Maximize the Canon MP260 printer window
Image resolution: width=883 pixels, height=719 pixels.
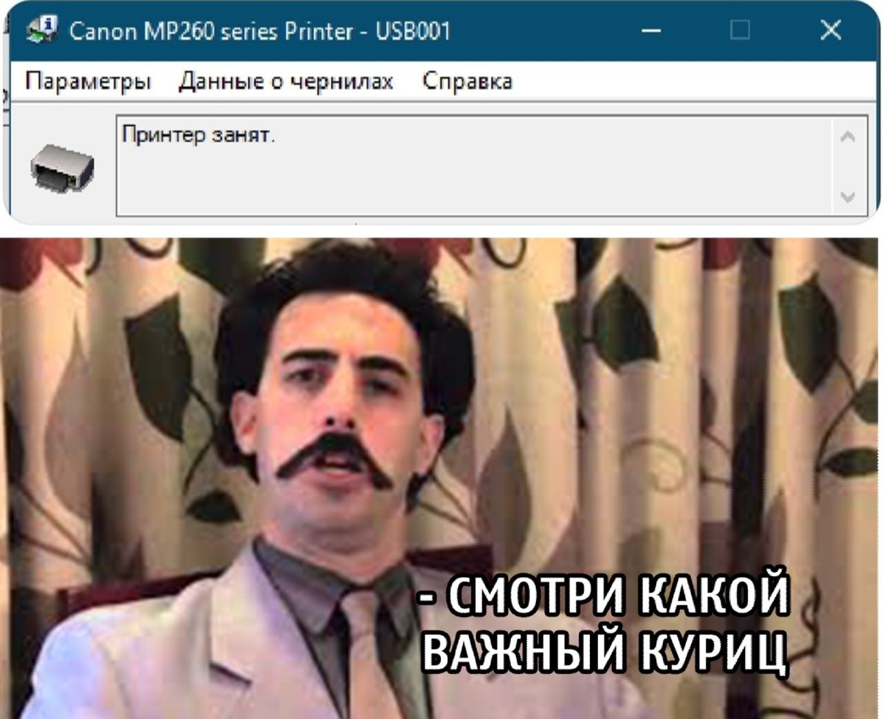click(x=740, y=30)
